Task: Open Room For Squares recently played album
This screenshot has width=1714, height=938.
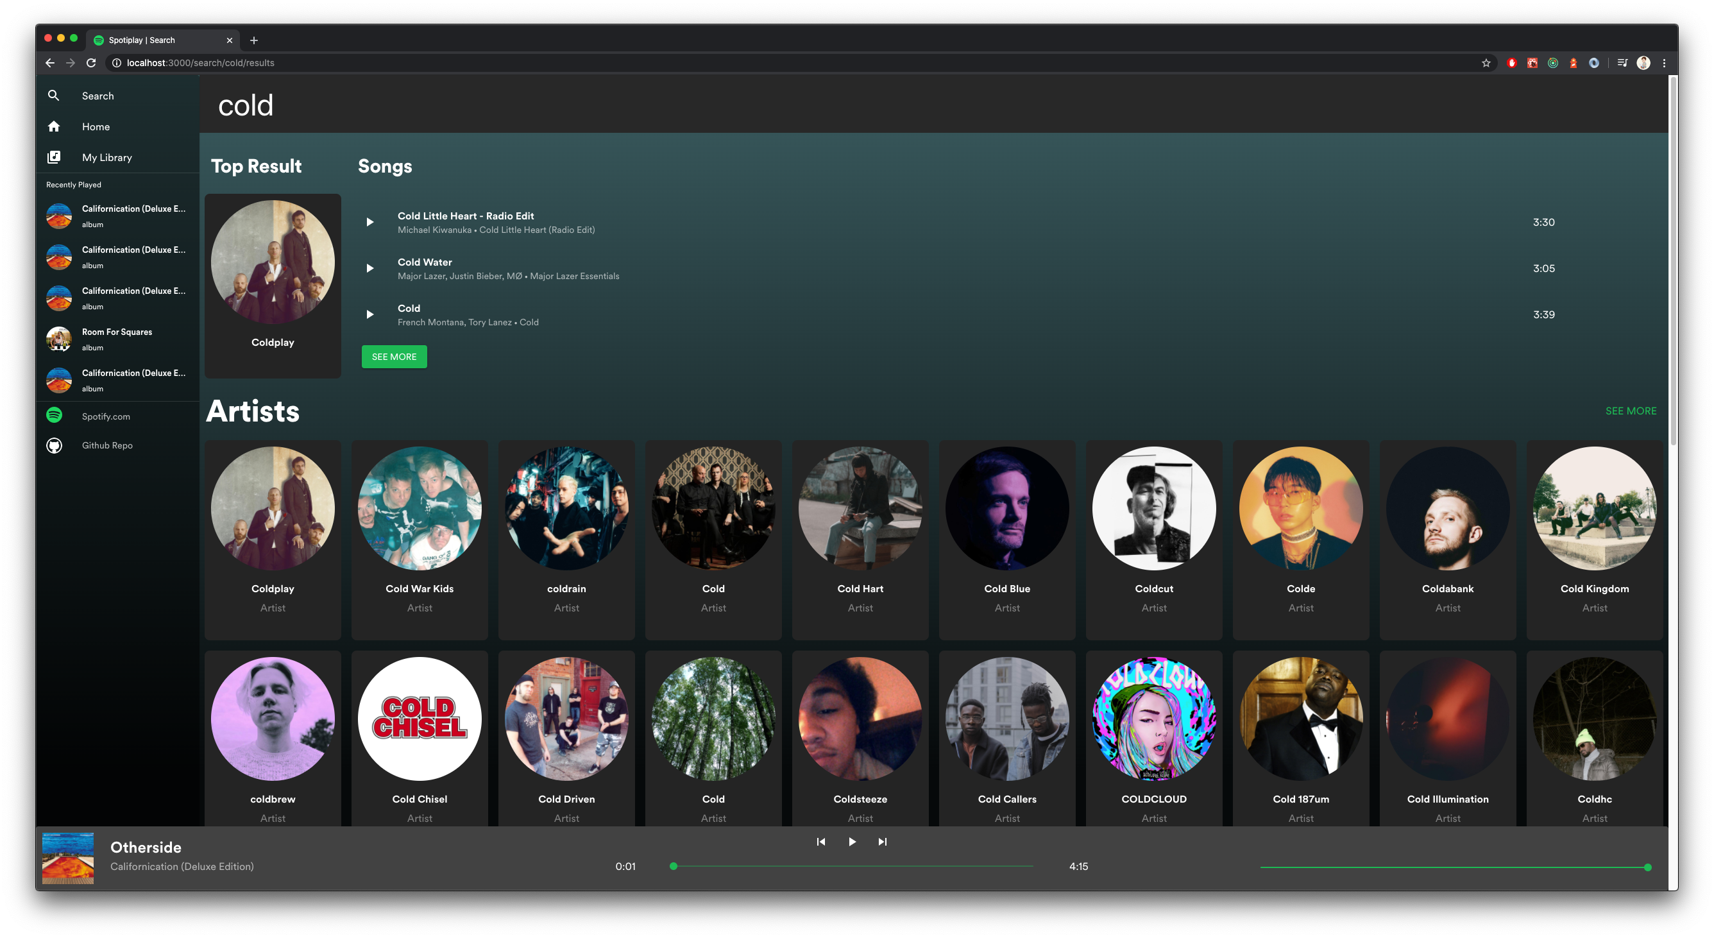Action: point(117,339)
